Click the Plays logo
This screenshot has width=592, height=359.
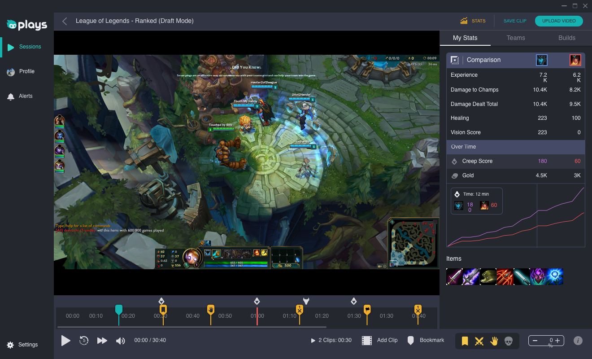(27, 25)
